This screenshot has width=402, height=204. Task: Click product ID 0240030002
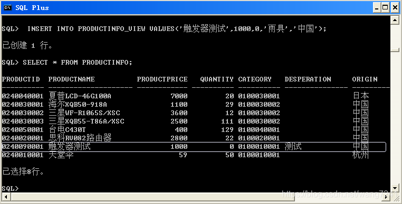click(23, 113)
